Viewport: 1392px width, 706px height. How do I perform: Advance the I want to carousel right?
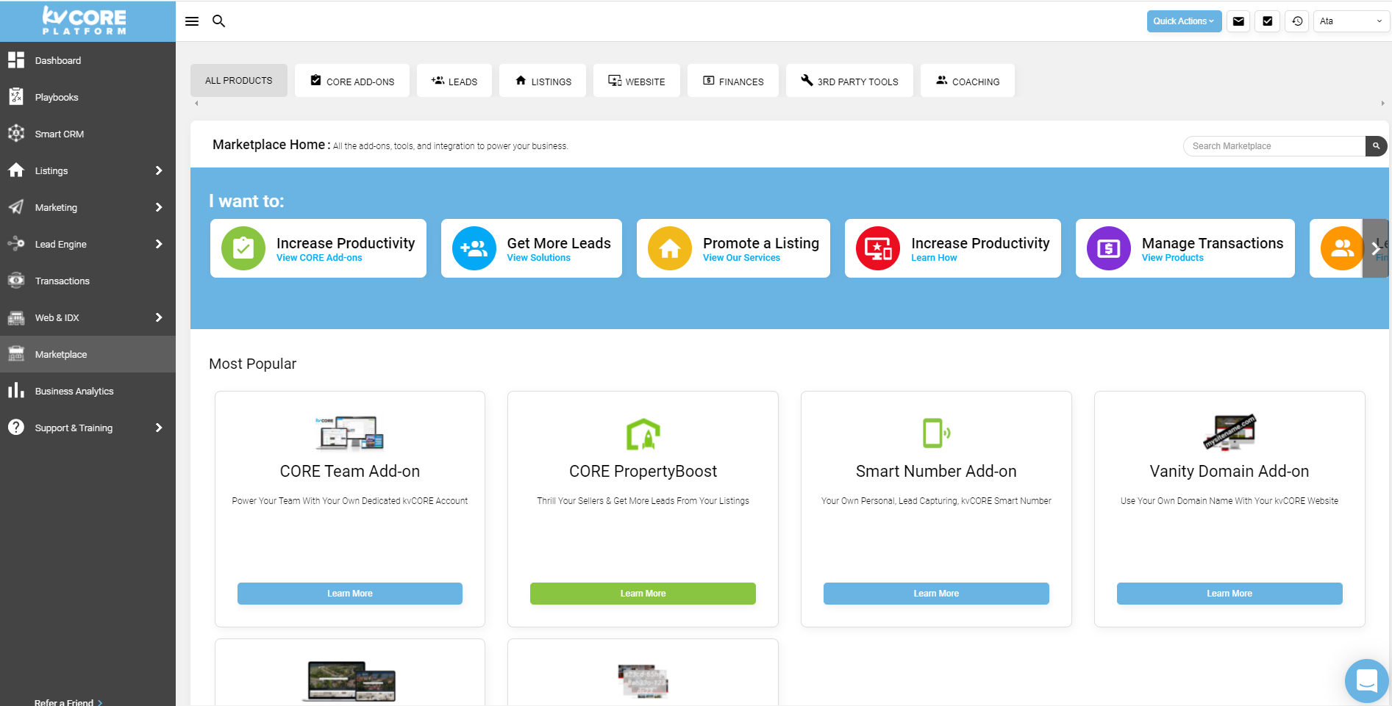1375,248
